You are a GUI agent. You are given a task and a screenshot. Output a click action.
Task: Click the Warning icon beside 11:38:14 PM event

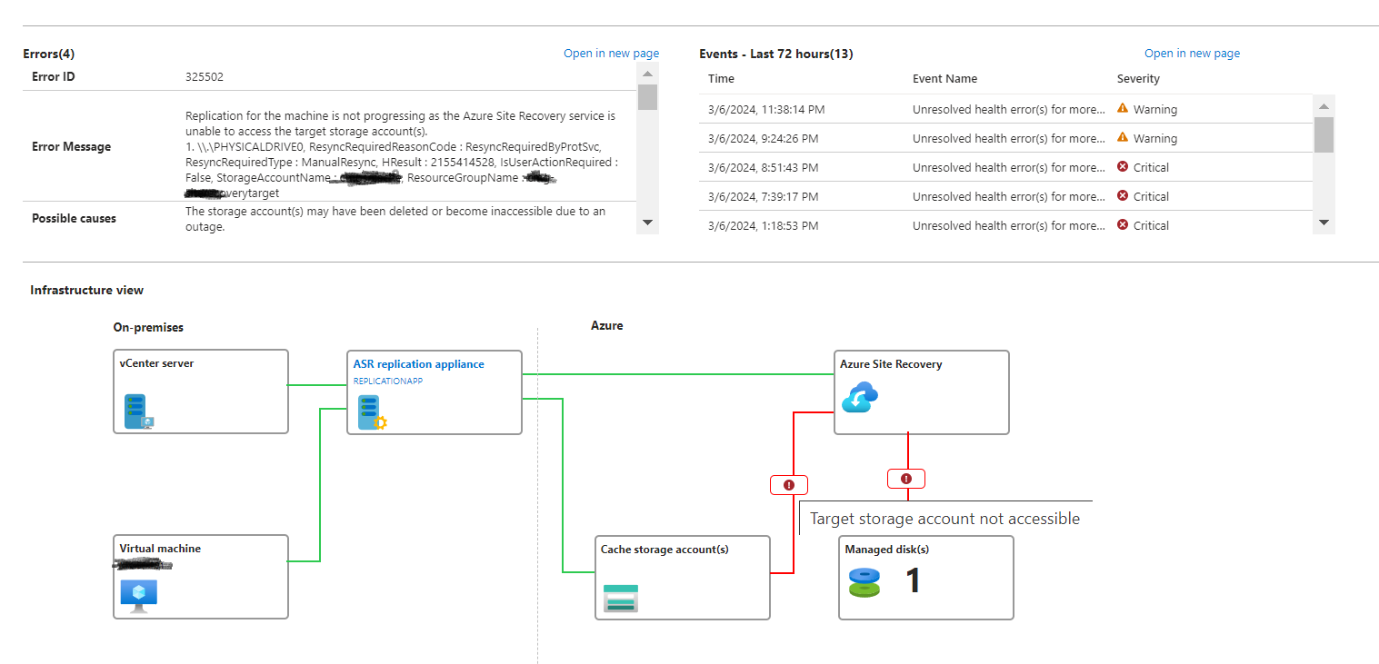pyautogui.click(x=1123, y=108)
